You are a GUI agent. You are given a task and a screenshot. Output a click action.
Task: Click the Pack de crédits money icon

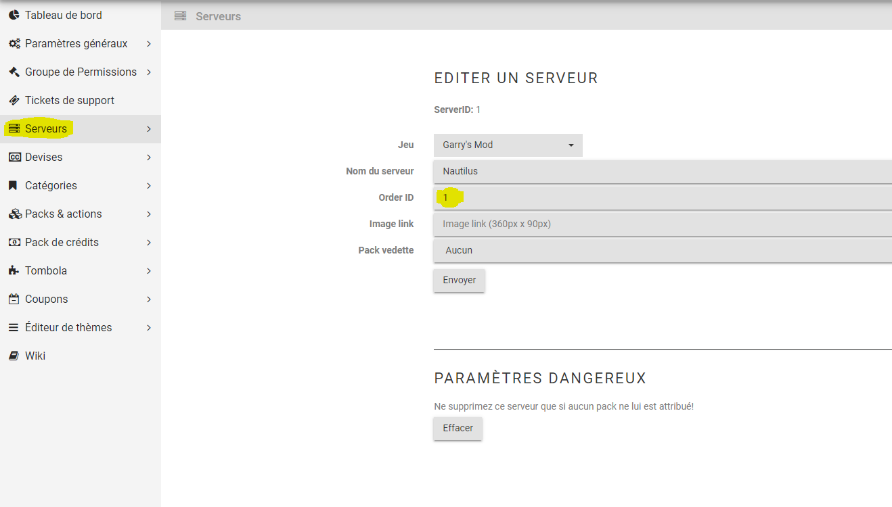14,242
